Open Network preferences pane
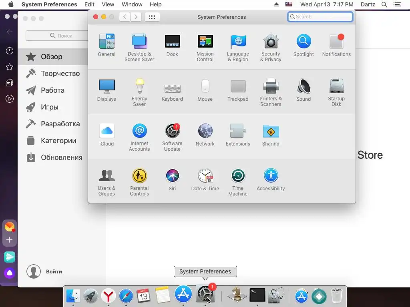This screenshot has height=307, width=410. point(205,135)
